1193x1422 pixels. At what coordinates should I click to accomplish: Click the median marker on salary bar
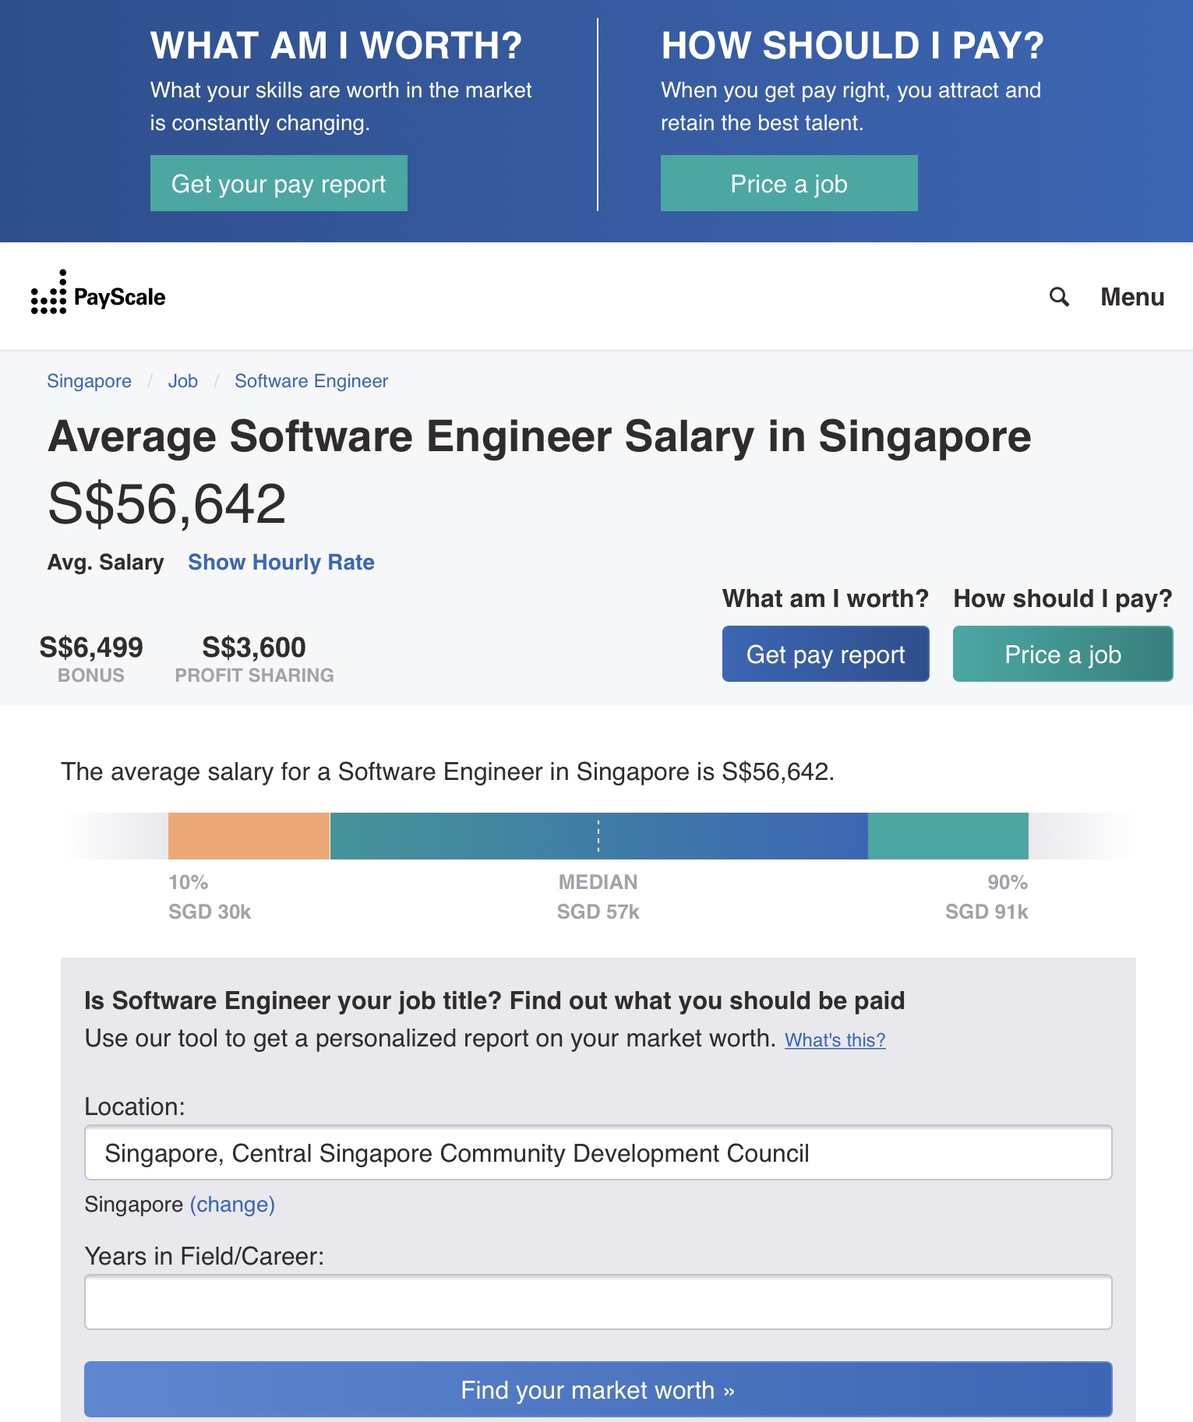coord(598,836)
